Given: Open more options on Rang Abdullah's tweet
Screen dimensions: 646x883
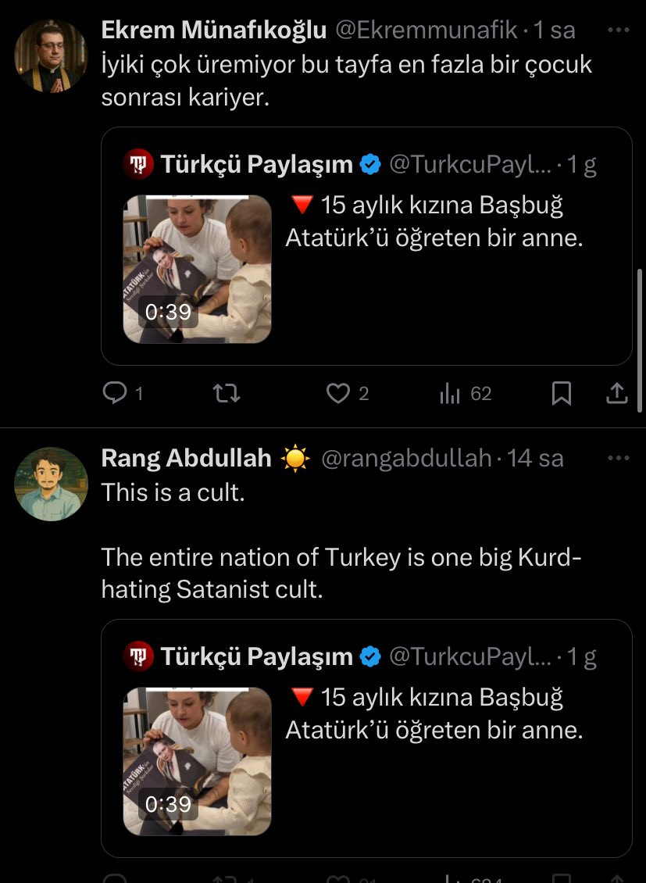Looking at the screenshot, I should [618, 458].
